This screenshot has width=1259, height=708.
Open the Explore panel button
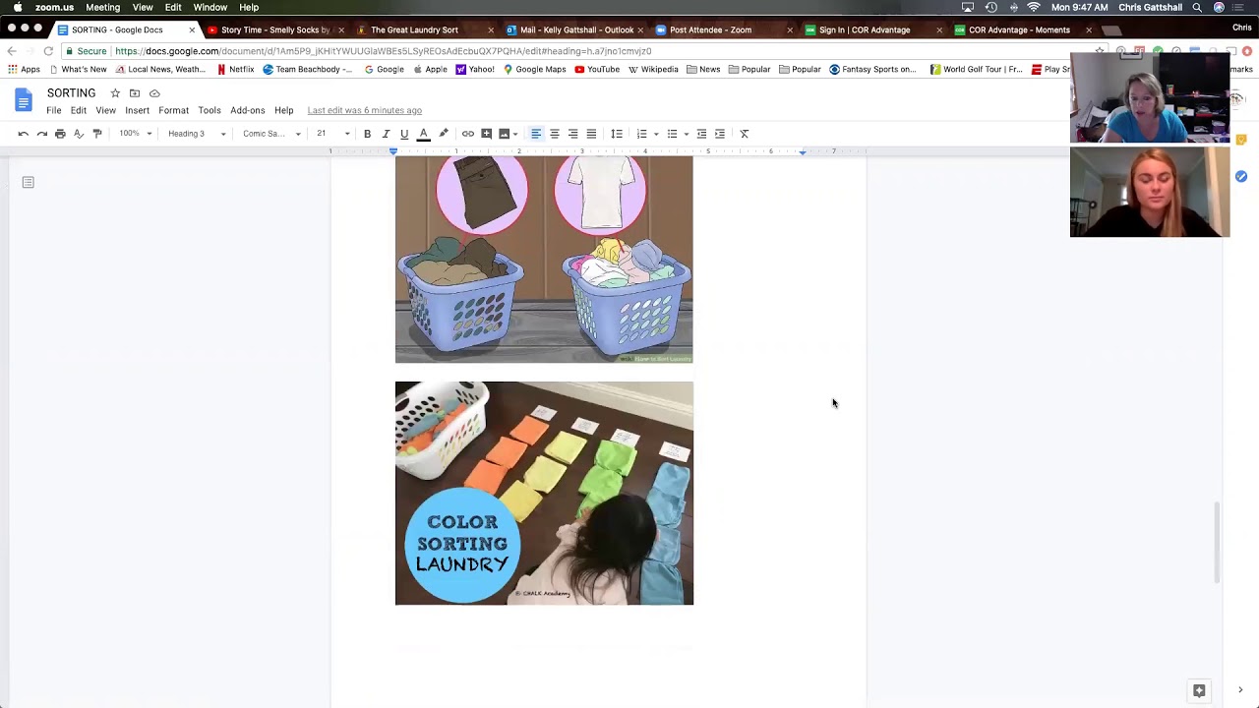1199,690
